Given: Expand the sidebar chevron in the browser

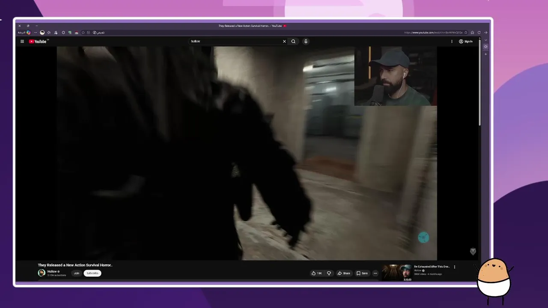Looking at the screenshot, I should [485, 40].
